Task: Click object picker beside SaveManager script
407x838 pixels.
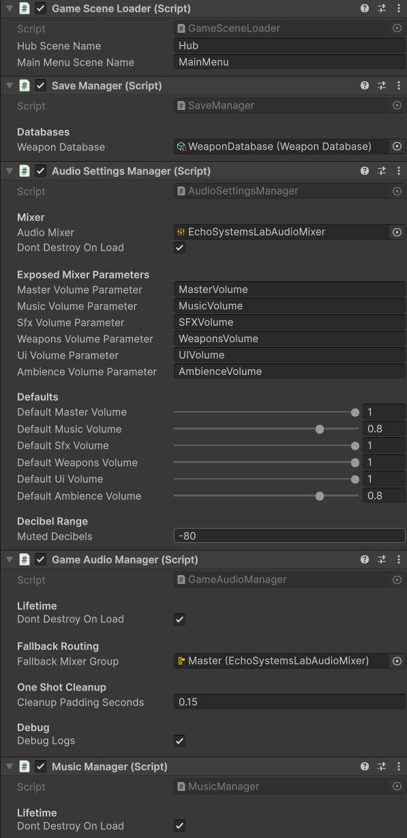Action: click(x=397, y=106)
